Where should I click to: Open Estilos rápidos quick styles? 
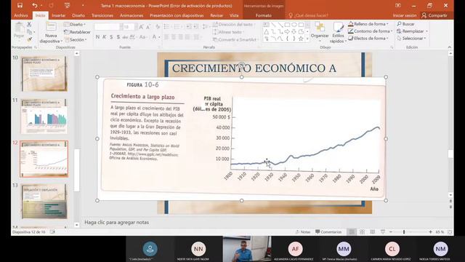[x=338, y=33]
